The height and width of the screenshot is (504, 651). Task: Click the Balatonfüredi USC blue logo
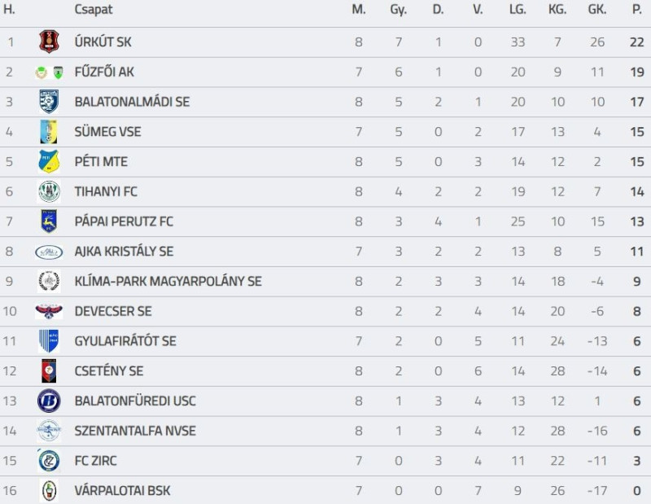pos(49,401)
